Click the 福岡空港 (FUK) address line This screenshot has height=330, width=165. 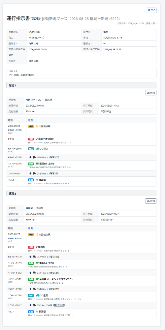(x=51, y=143)
